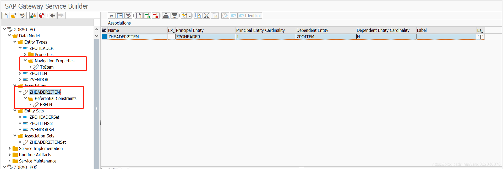Collapse the Entity Types folder

click(15, 42)
